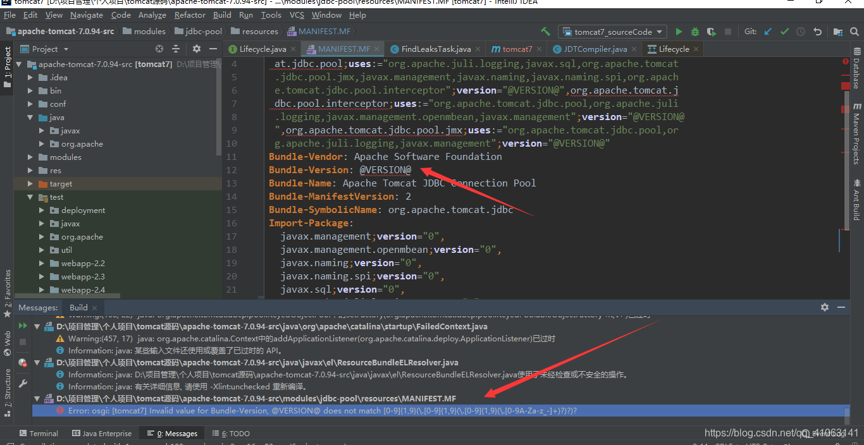The image size is (864, 445).
Task: Open Java Enterprise tool window
Action: pyautogui.click(x=102, y=434)
